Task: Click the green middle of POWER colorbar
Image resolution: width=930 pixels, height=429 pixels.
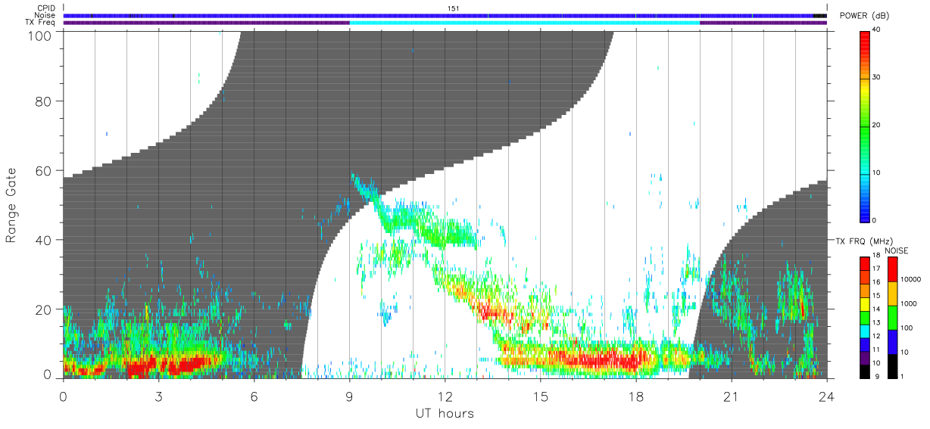Action: (x=864, y=126)
